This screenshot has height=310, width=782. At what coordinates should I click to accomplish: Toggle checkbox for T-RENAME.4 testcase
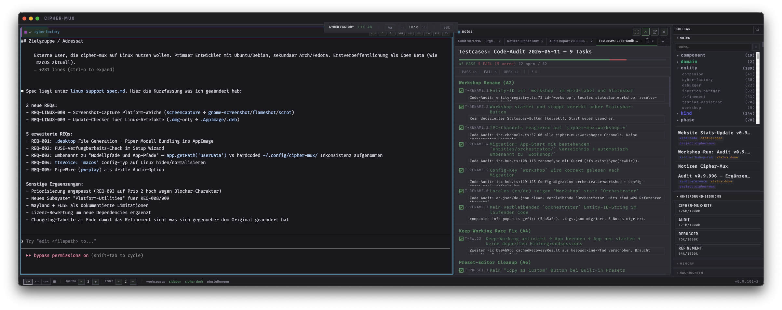pyautogui.click(x=461, y=144)
